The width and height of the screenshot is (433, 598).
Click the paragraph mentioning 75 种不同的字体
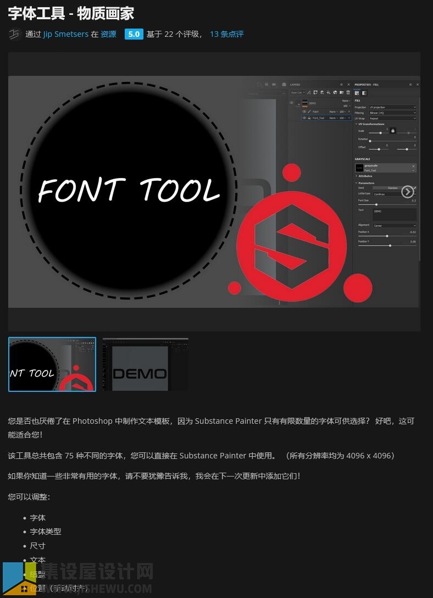tap(201, 455)
